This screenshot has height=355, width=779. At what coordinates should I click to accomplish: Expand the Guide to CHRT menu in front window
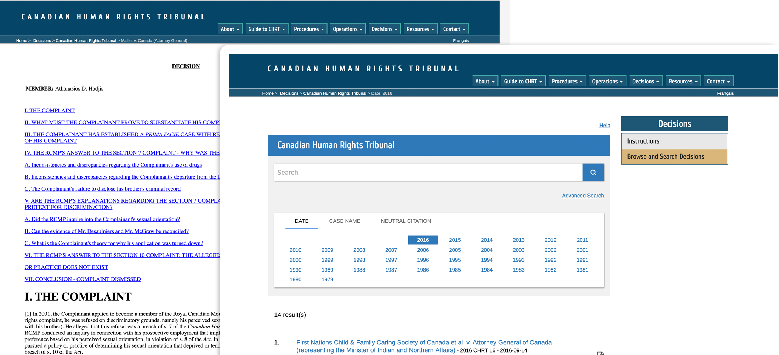[x=523, y=81]
